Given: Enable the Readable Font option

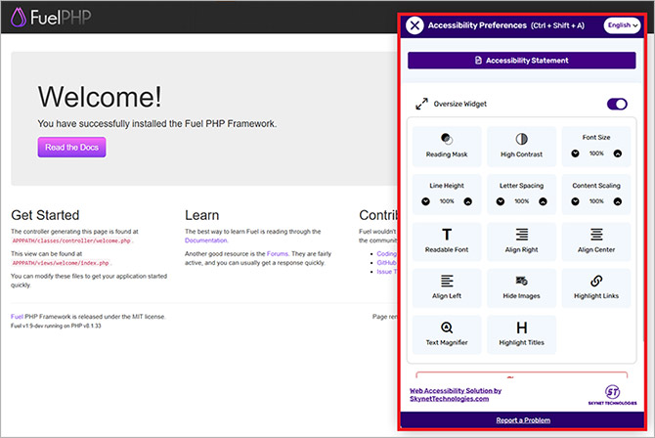Looking at the screenshot, I should coord(447,241).
